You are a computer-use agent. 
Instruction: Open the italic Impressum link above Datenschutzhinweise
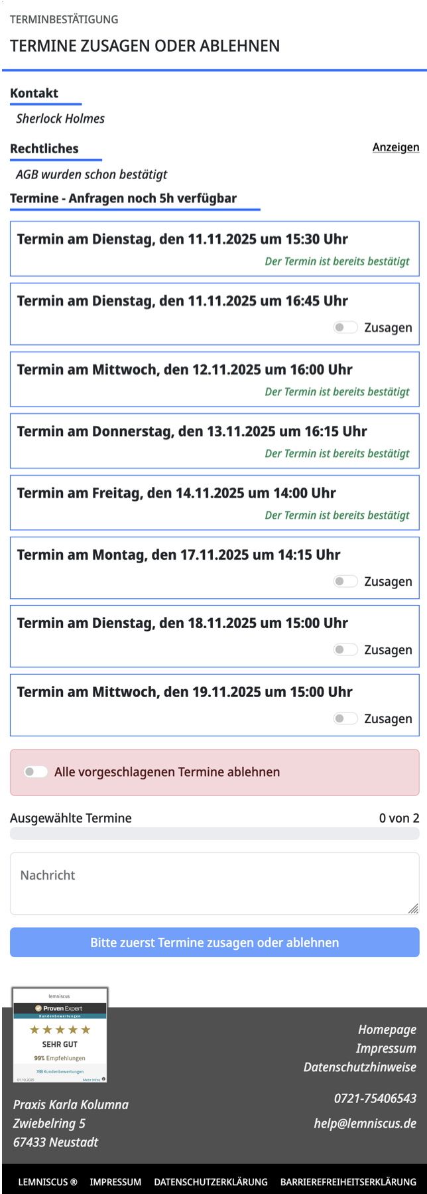point(386,1048)
